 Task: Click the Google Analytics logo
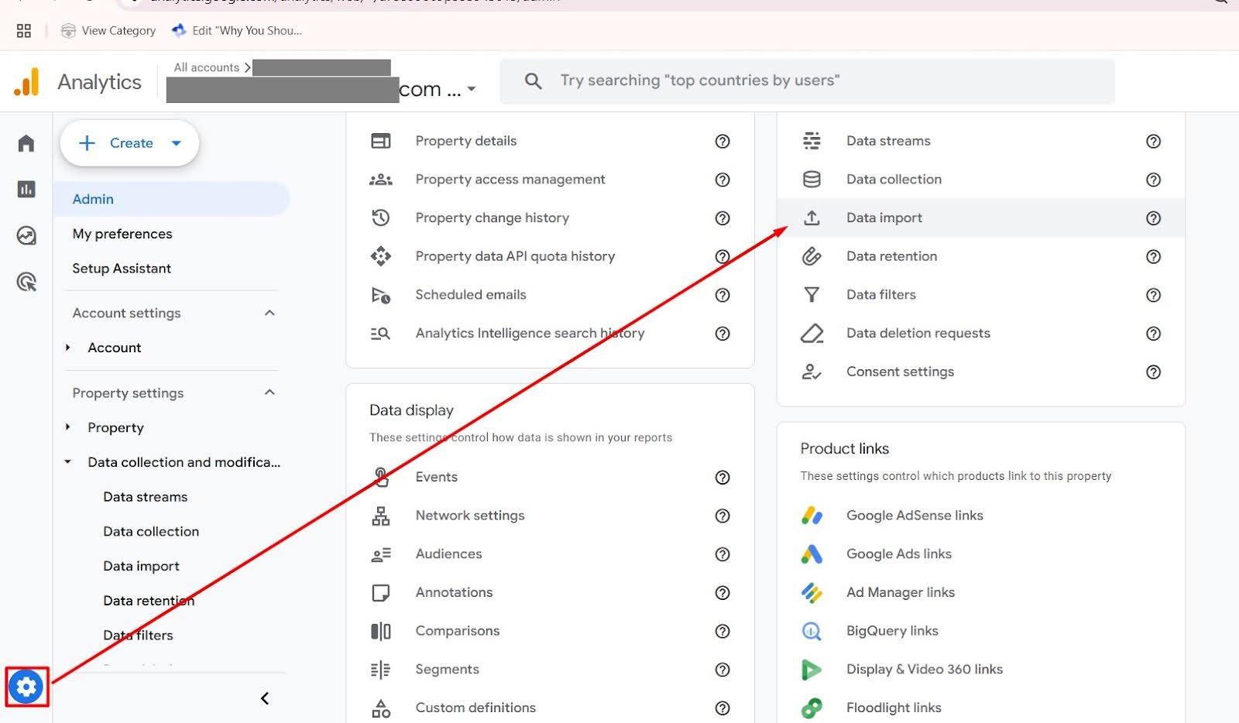(x=26, y=82)
